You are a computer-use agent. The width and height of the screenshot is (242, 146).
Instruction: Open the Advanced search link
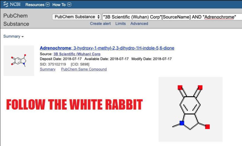click(x=139, y=23)
